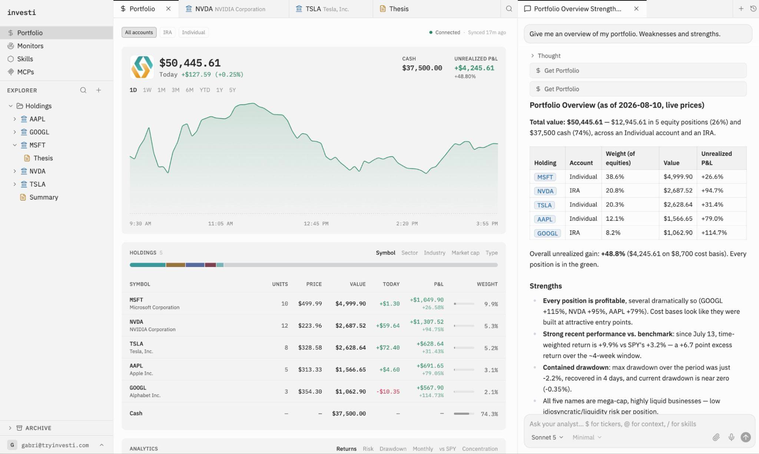Open Monitors in the sidebar

coord(30,46)
